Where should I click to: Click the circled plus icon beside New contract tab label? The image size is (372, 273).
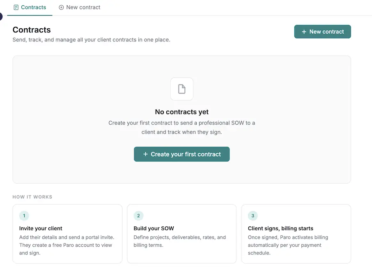(62, 7)
